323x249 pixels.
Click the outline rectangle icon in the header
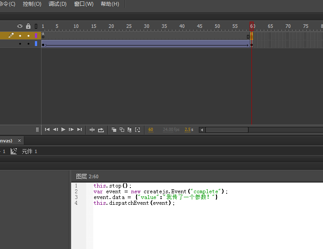point(36,26)
